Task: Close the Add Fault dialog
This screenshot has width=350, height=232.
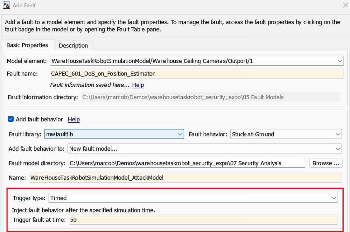Action: [345, 5]
